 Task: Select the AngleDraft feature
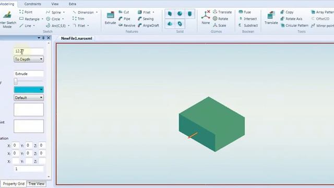coord(148,26)
